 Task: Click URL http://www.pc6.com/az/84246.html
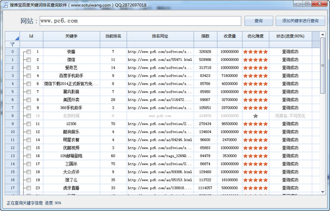coord(160,140)
